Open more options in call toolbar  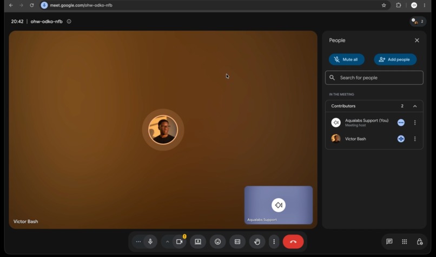point(274,242)
